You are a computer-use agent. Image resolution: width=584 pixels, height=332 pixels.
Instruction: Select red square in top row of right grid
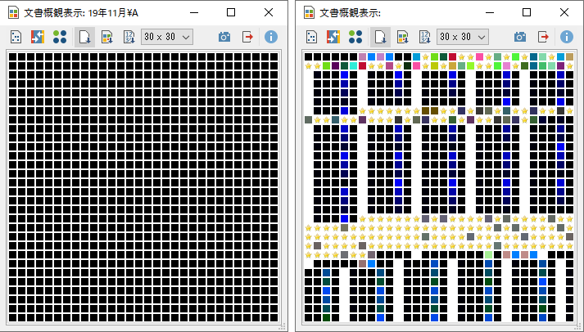(452, 57)
